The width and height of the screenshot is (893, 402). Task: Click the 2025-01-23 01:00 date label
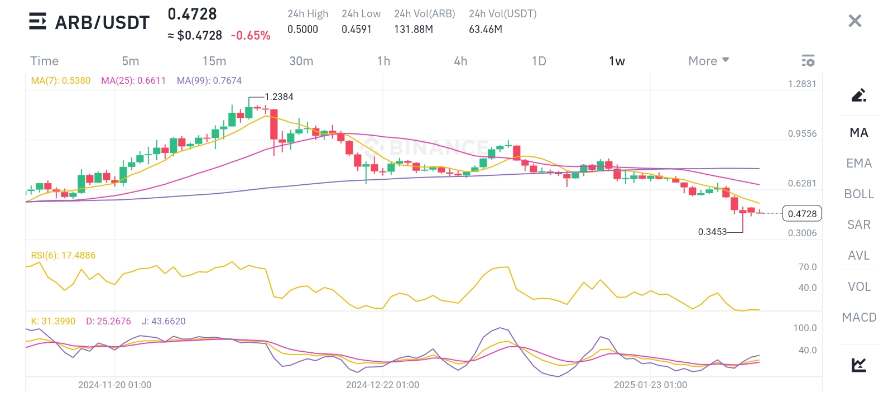(x=650, y=385)
